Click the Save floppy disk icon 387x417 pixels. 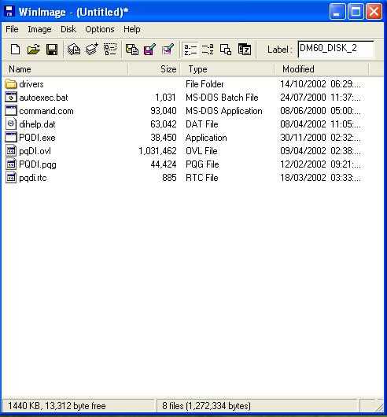(x=52, y=50)
